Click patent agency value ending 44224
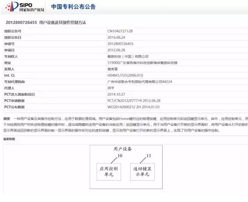Viewport: 248px width, 202px height. coord(140,82)
